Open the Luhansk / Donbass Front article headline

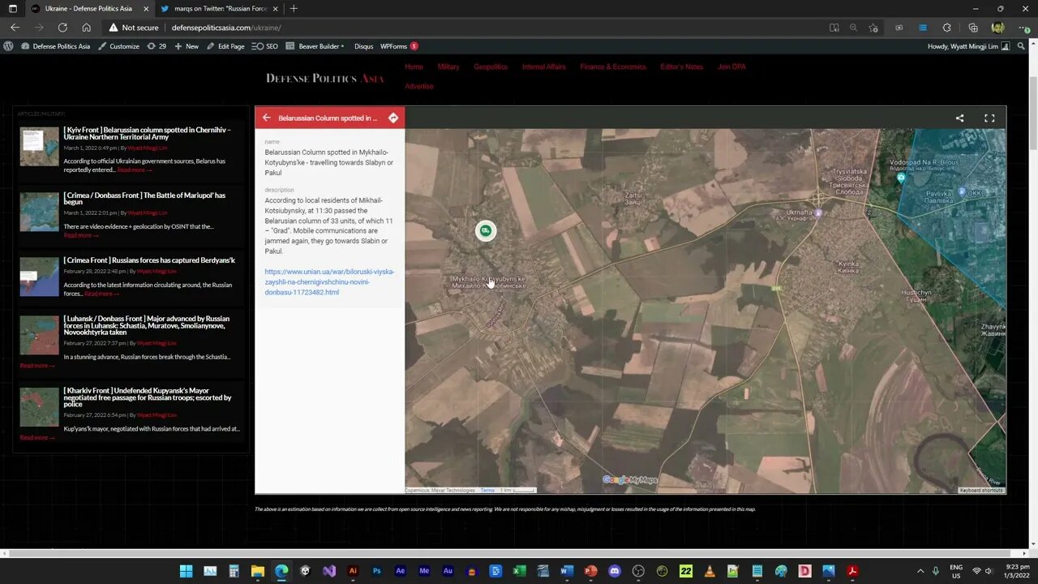146,325
